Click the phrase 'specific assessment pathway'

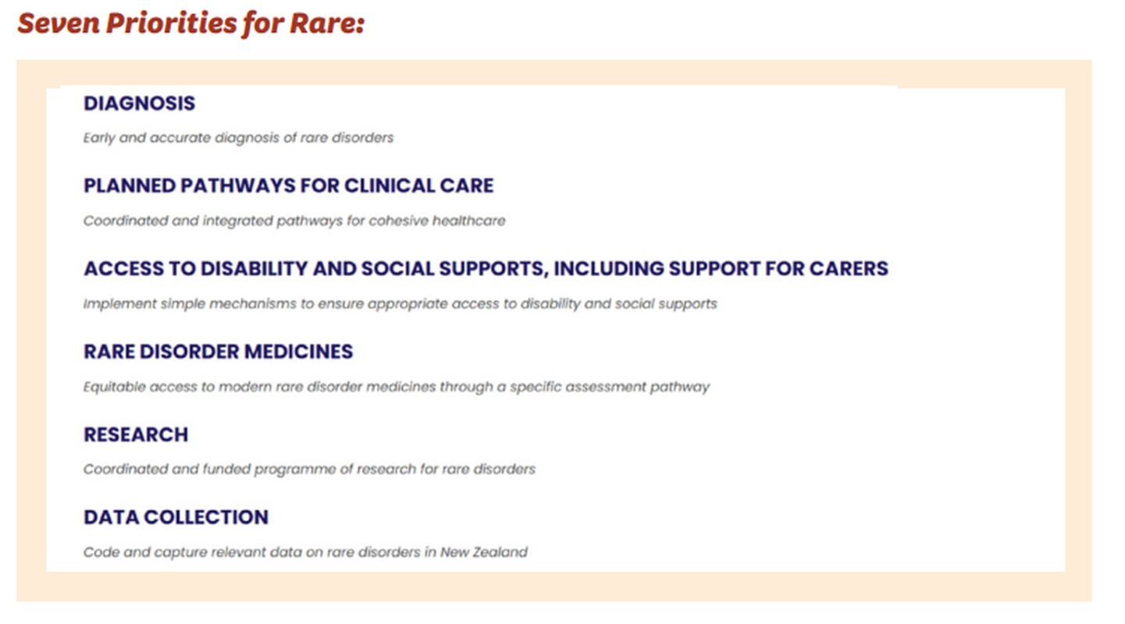pyautogui.click(x=610, y=386)
